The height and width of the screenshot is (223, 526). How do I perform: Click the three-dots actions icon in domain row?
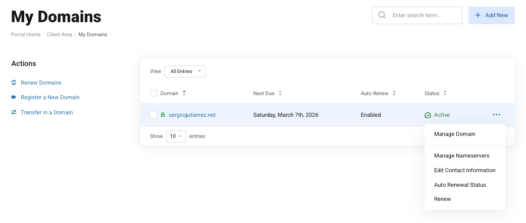click(496, 115)
